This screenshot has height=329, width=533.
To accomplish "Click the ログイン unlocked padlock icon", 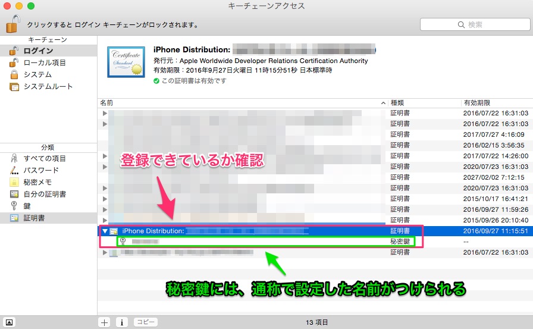I will (x=14, y=51).
